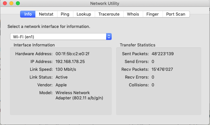This screenshot has height=125, width=210.
Task: Open the Traceroute tab
Action: (x=109, y=14)
